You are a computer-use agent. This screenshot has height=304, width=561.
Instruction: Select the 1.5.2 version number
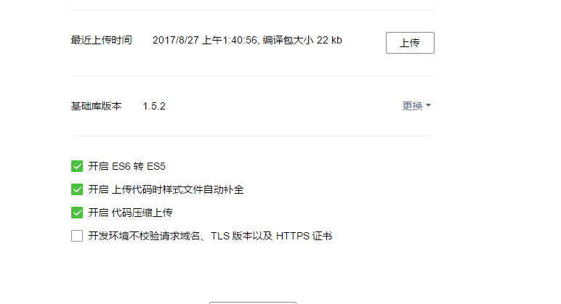(154, 106)
